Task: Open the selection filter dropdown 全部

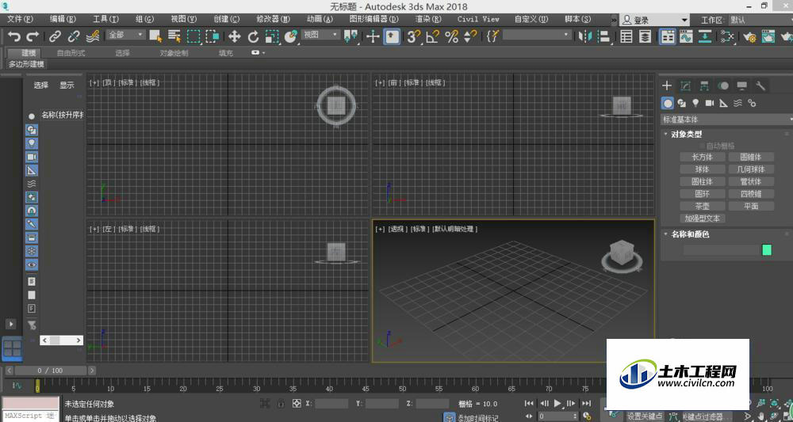Action: 126,35
